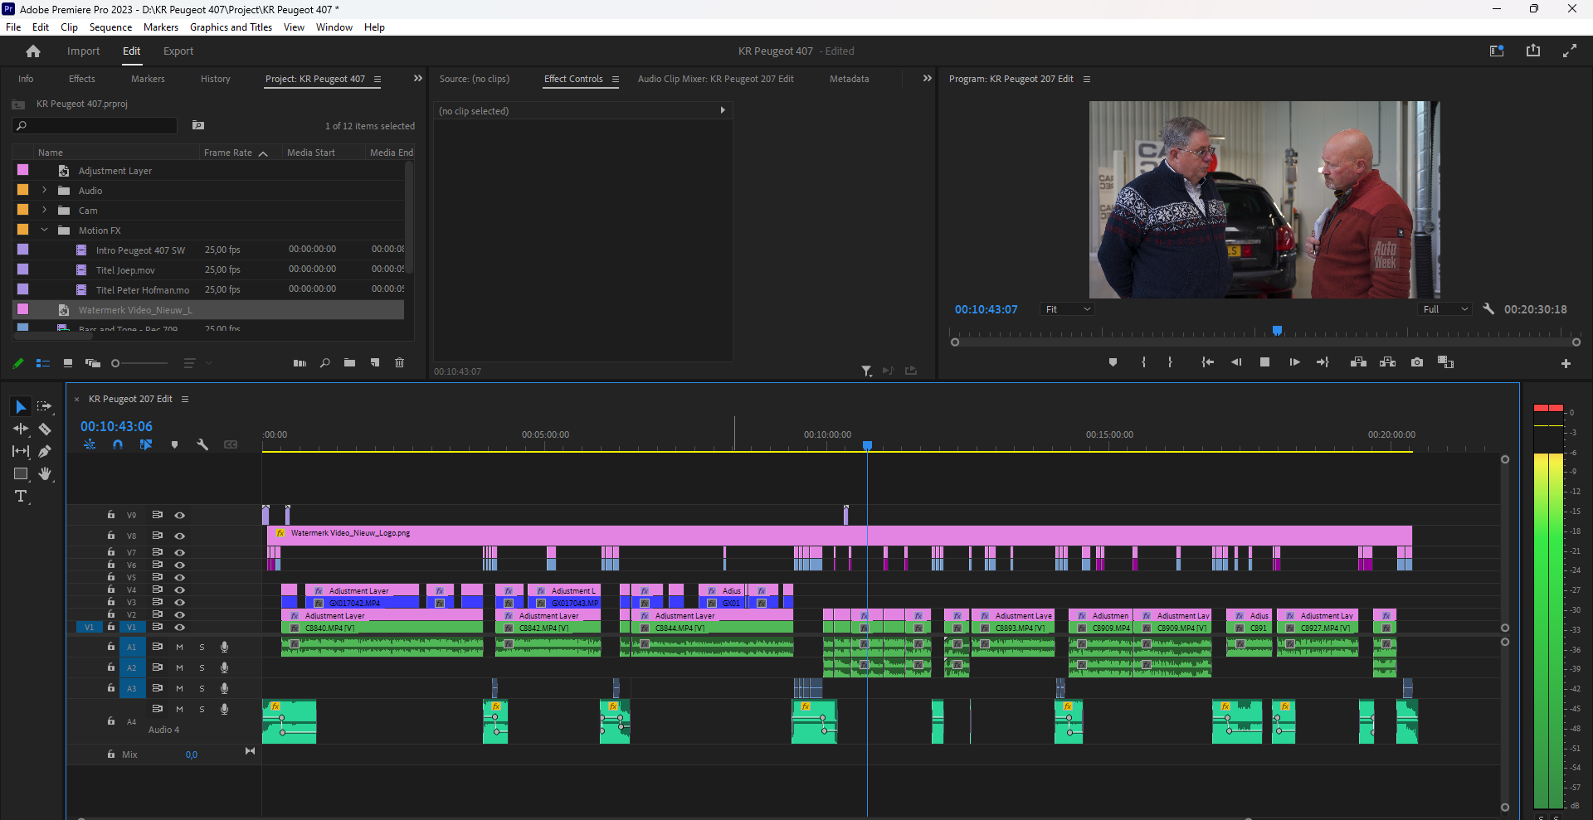Enable voice-over record on A1

pyautogui.click(x=224, y=647)
